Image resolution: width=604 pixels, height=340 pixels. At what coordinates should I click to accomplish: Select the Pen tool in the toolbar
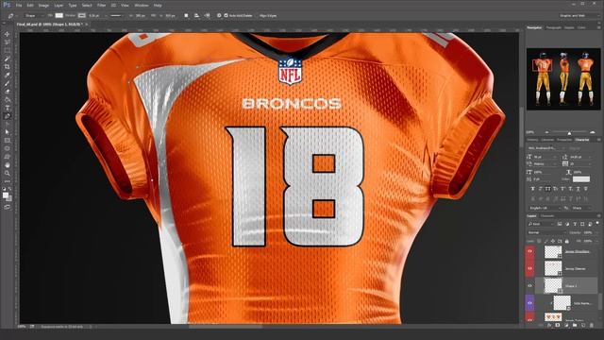[7, 115]
